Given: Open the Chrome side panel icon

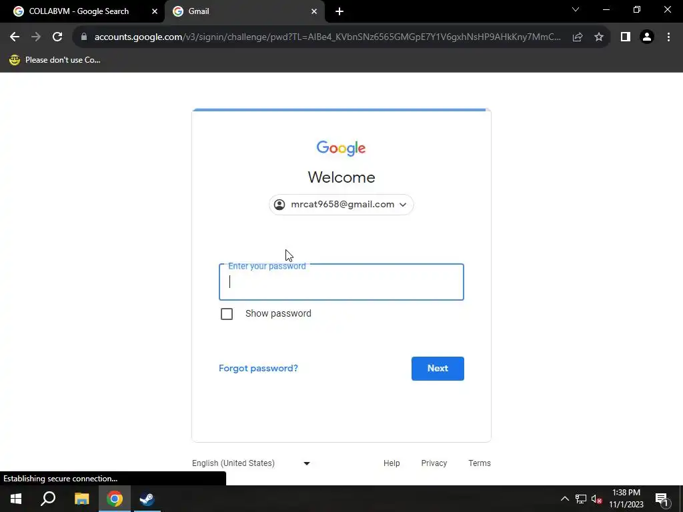Looking at the screenshot, I should [x=626, y=37].
